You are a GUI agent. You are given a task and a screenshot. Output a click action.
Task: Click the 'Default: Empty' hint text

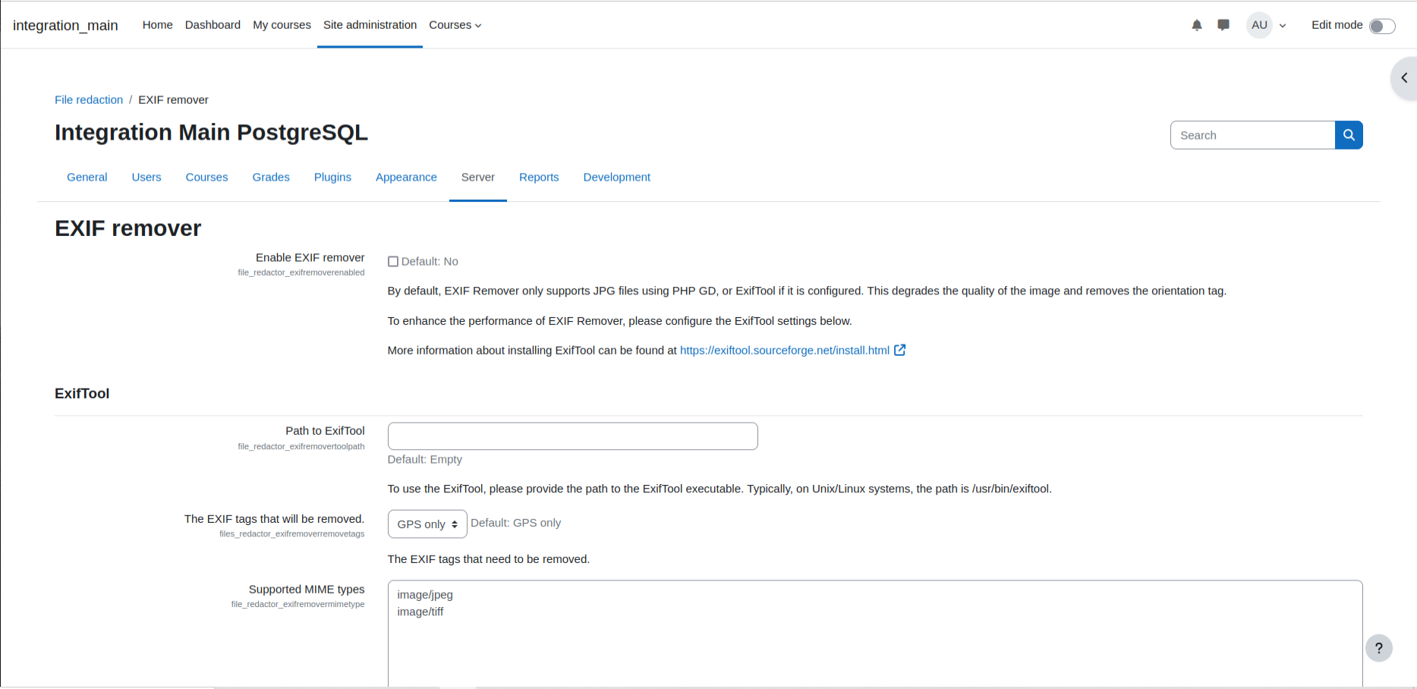(425, 459)
